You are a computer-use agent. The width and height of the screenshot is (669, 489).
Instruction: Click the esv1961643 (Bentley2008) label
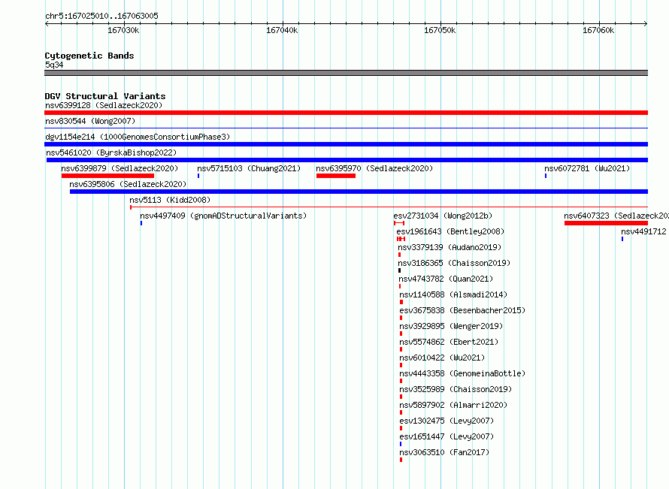point(450,231)
